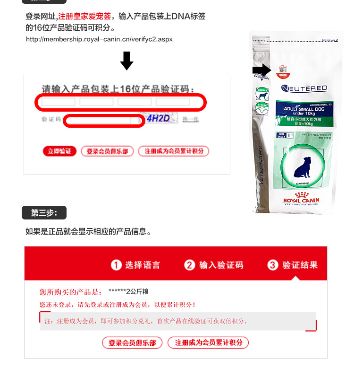Click the second product code input box
The width and height of the screenshot is (354, 368).
(96, 102)
